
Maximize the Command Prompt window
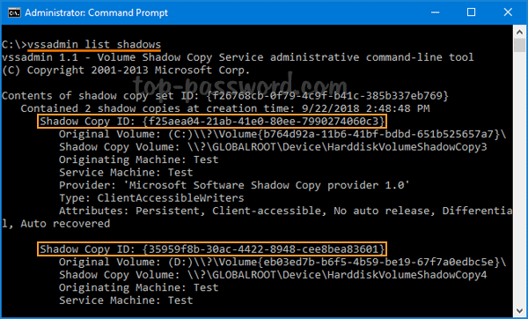pos(471,12)
